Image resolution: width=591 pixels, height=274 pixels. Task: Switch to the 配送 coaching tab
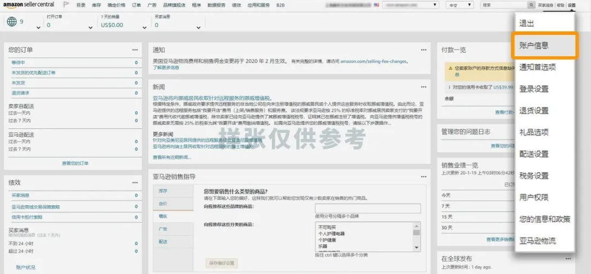click(x=173, y=241)
